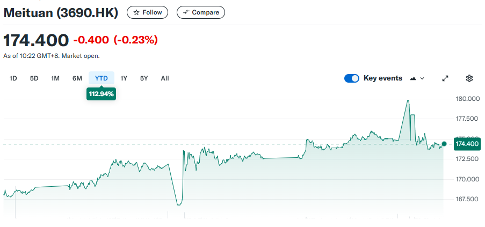Expand the chart type dropdown chevron
Image resolution: width=485 pixels, height=227 pixels.
coord(422,78)
